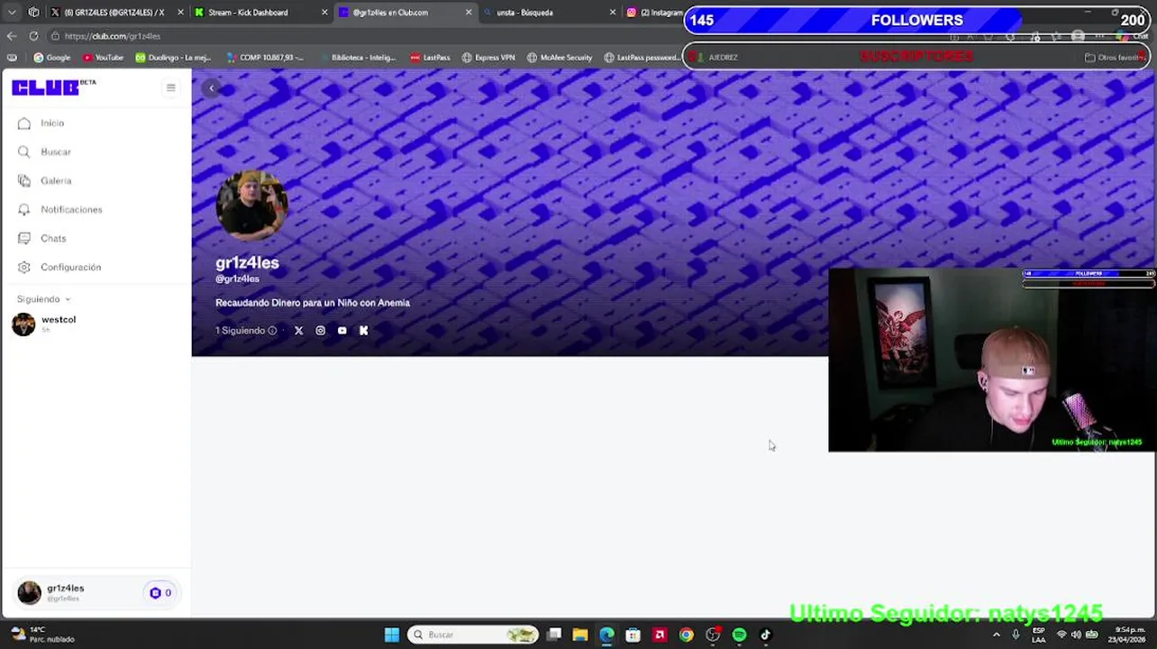
Task: Open Chats in the sidebar
Action: 53,238
